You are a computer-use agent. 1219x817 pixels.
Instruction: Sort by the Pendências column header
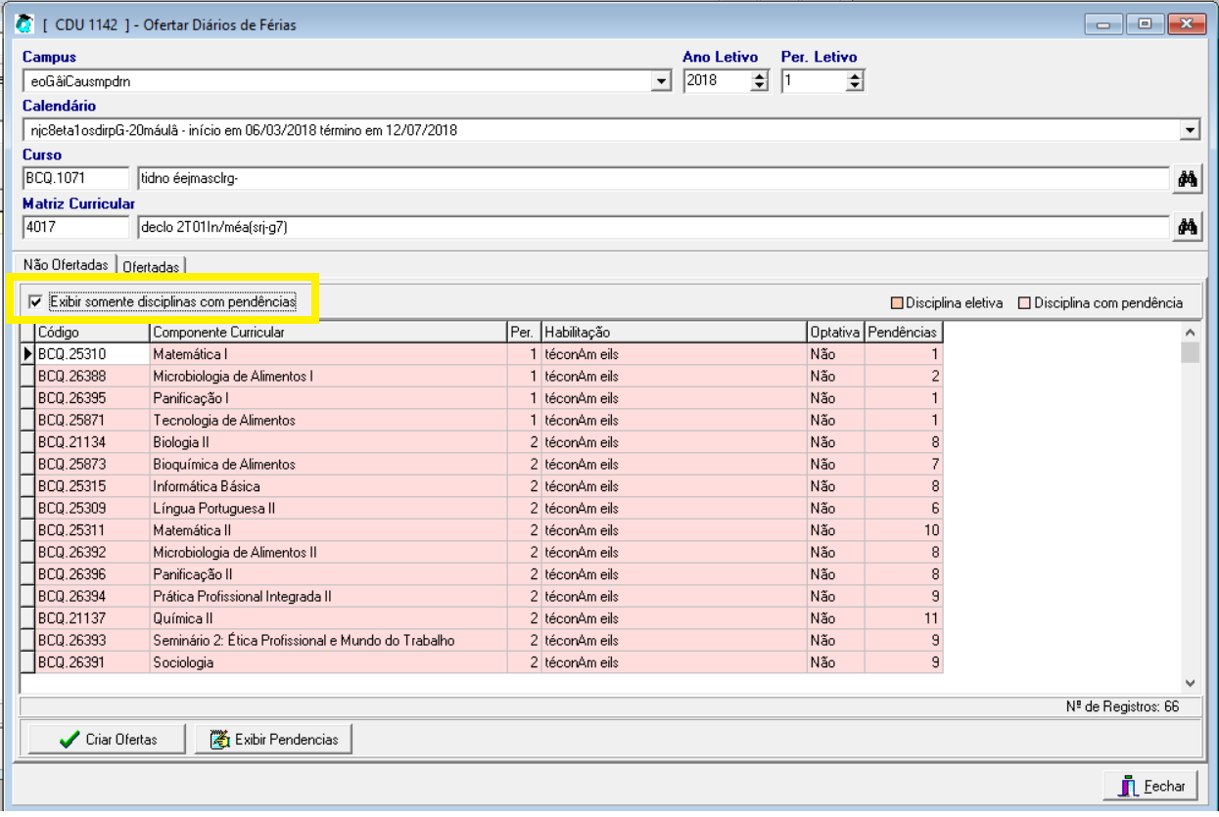click(902, 333)
